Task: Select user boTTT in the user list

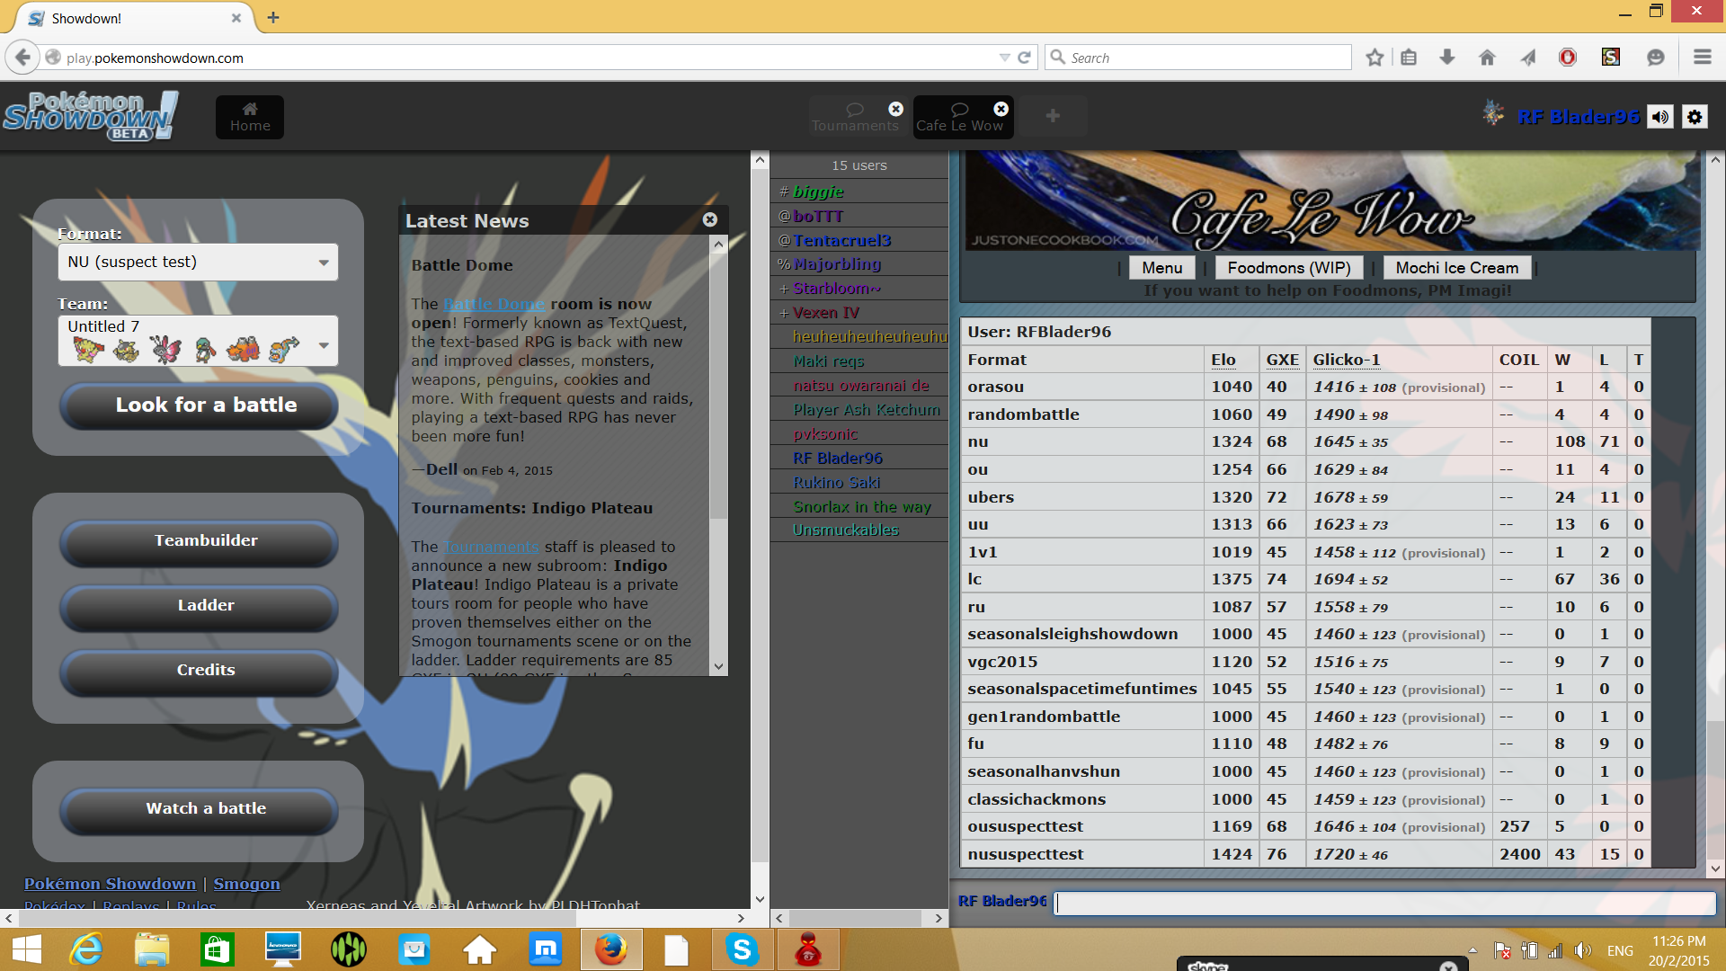Action: pyautogui.click(x=859, y=216)
